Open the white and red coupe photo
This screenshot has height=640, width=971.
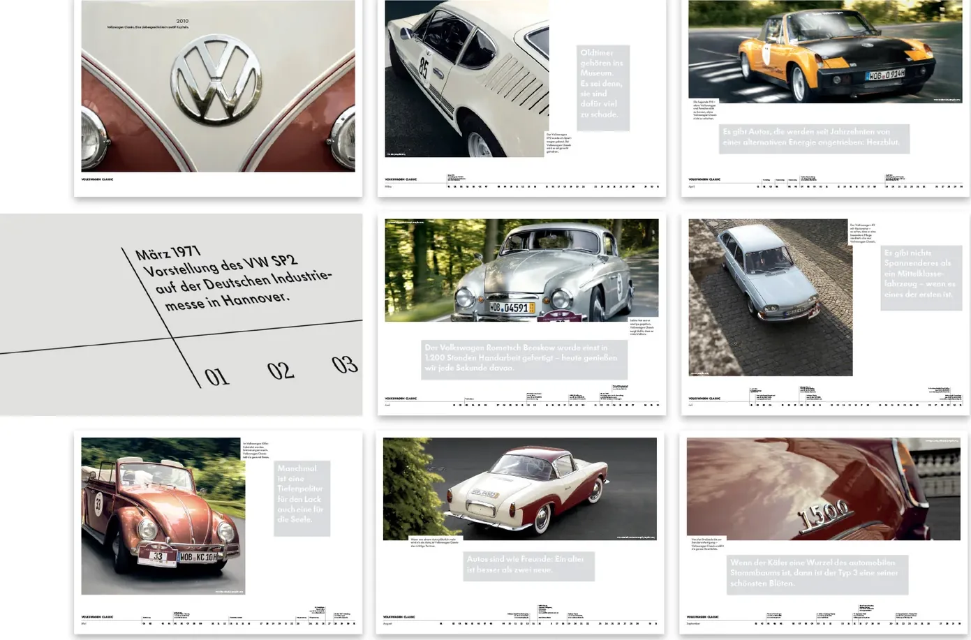520,489
